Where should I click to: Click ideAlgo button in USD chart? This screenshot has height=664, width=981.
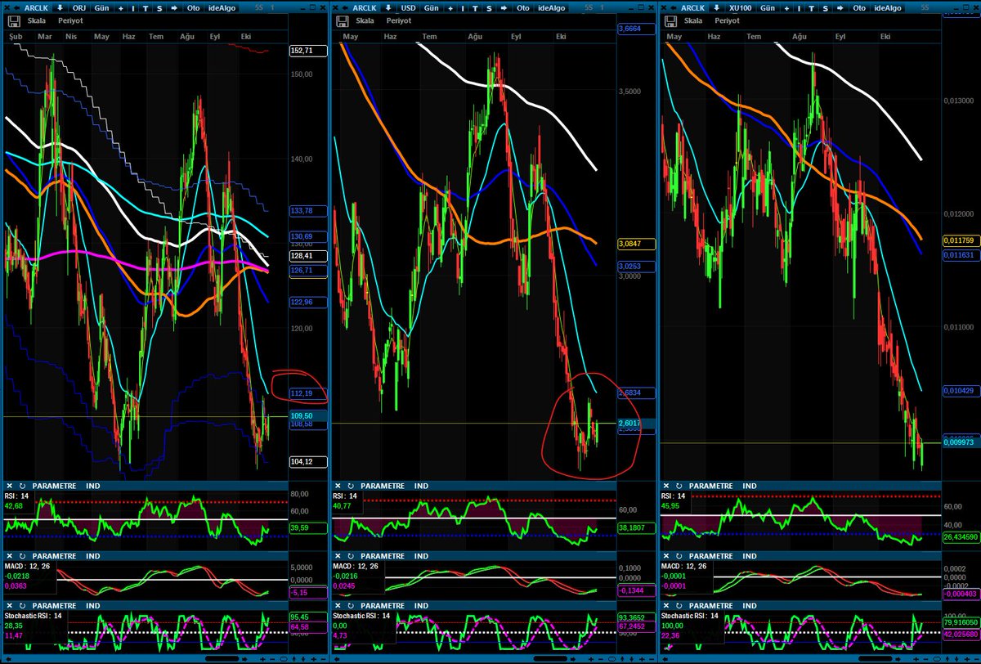pos(552,8)
